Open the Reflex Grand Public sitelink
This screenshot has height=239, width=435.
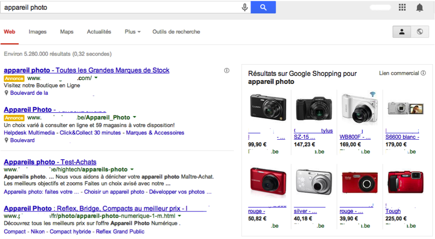[120, 232]
